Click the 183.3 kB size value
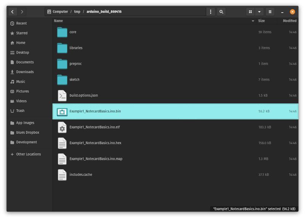 click(265, 127)
